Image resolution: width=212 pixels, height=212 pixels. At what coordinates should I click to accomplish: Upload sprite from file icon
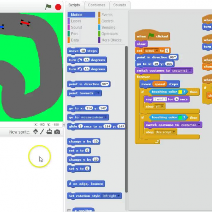click(49, 131)
